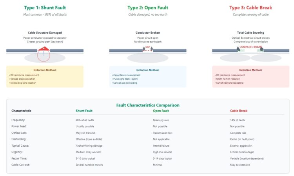The width and height of the screenshot is (294, 176).
Task: Click the Open Fault column header in the table
Action: click(x=161, y=111)
